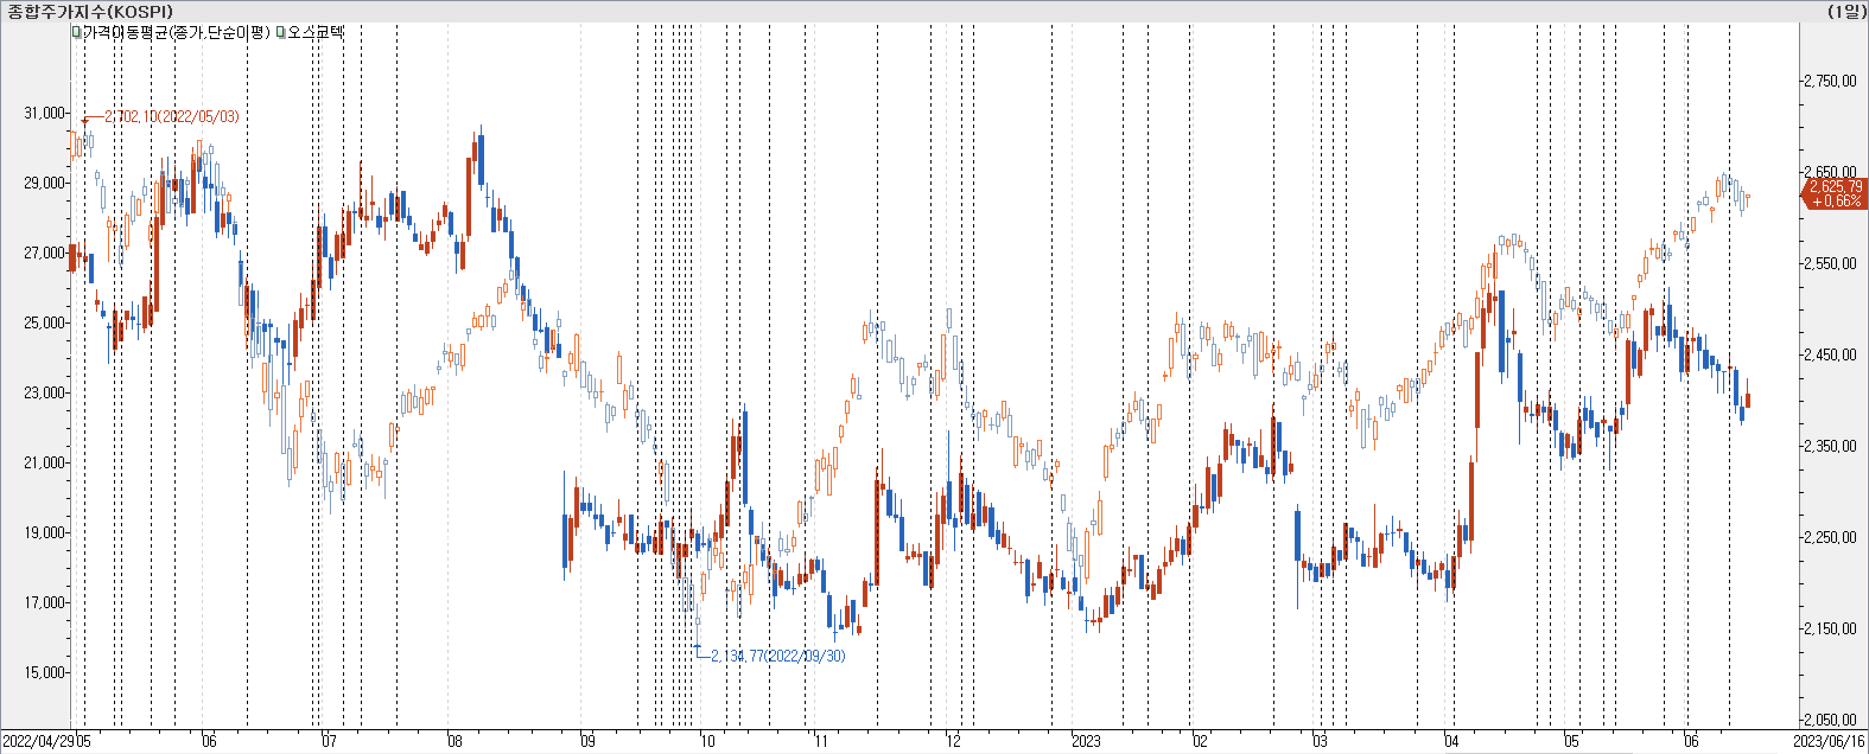Click the 10 month marker on time axis

coord(707,741)
